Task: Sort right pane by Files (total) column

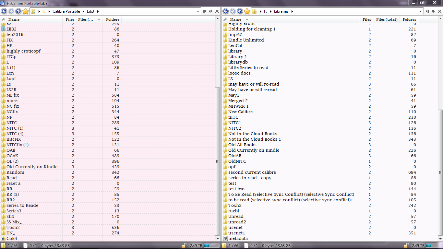Action: click(386, 19)
